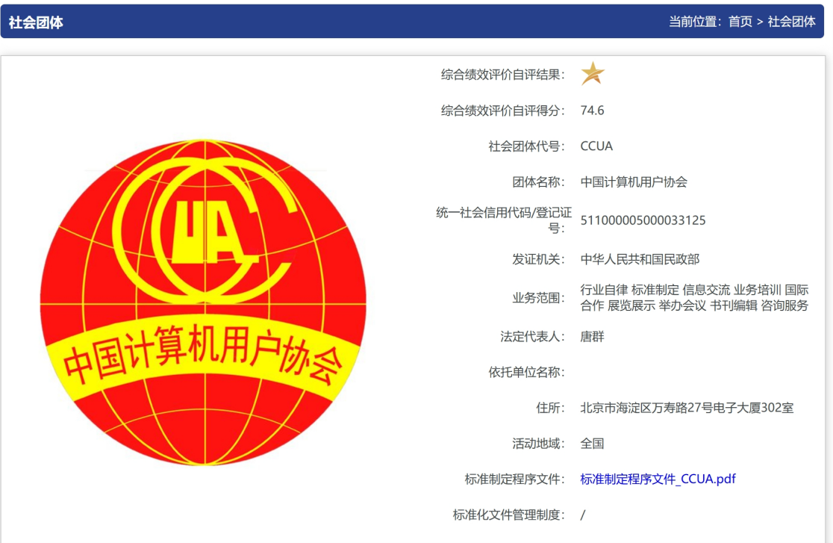
Task: Click the 住所 label
Action: click(x=550, y=408)
